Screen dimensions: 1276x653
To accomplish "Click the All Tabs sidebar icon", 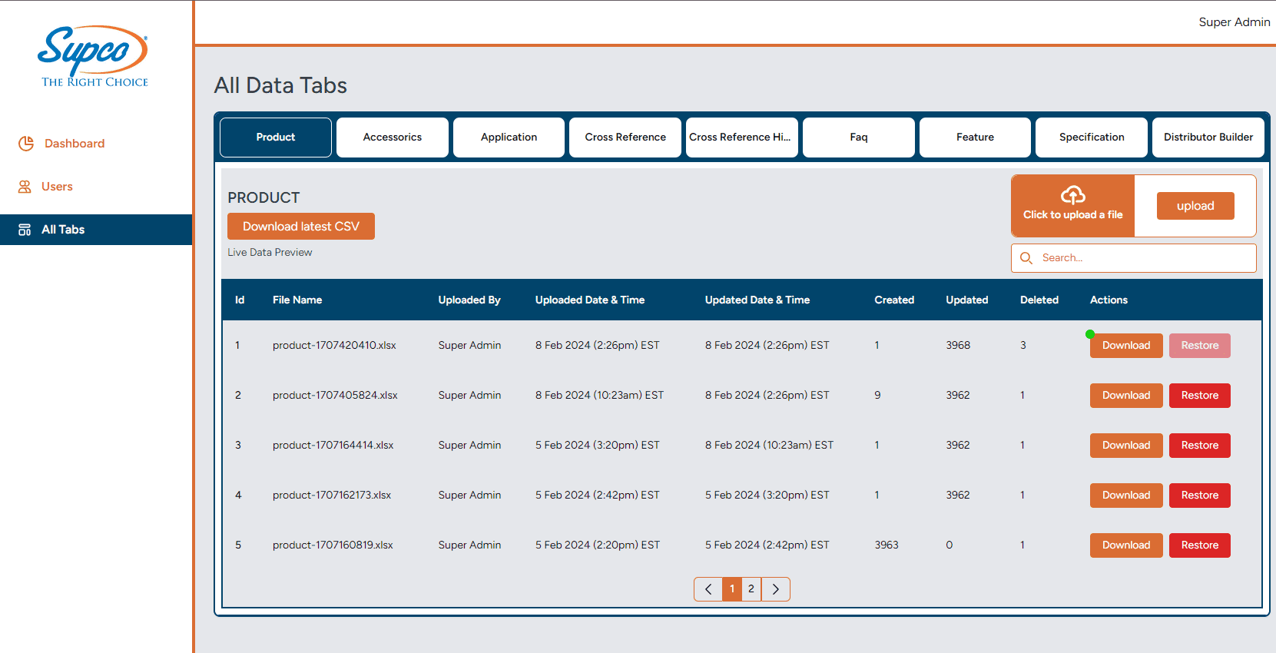I will click(25, 230).
